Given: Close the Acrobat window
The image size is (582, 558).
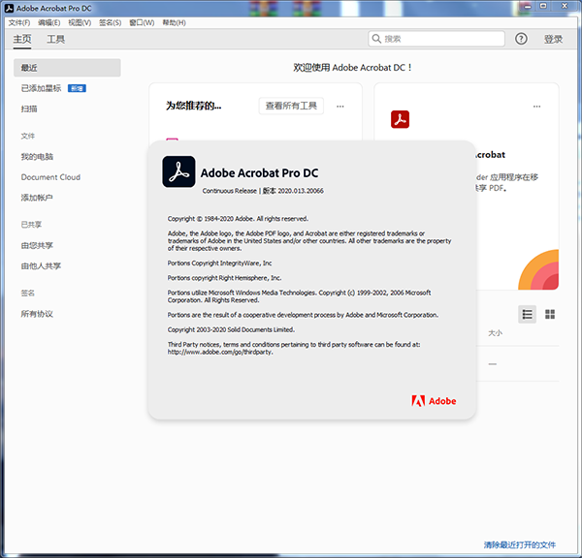Looking at the screenshot, I should 565,7.
